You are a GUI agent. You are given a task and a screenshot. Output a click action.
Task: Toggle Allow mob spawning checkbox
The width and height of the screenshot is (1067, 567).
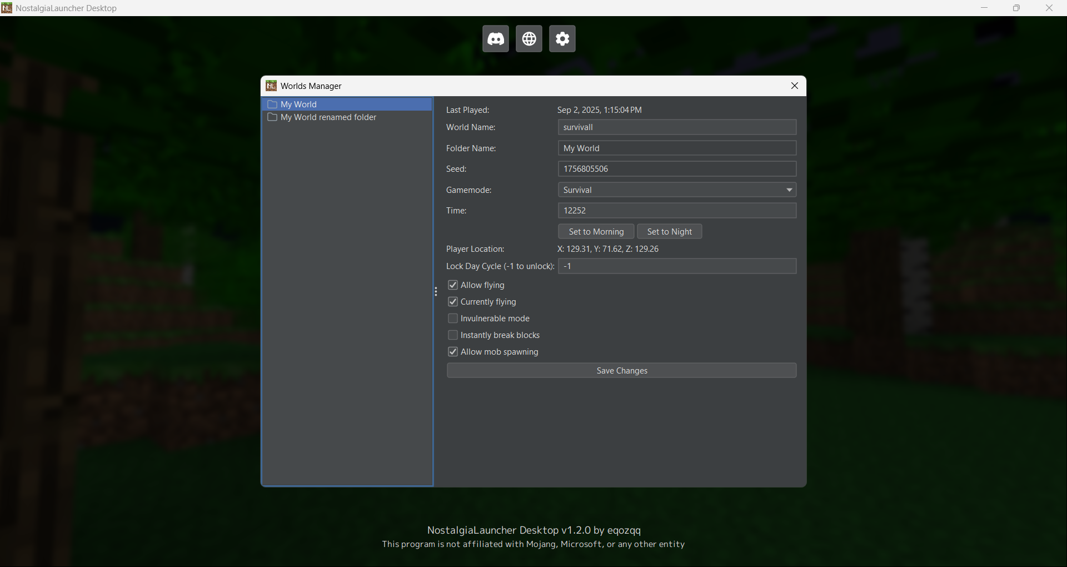pos(453,352)
